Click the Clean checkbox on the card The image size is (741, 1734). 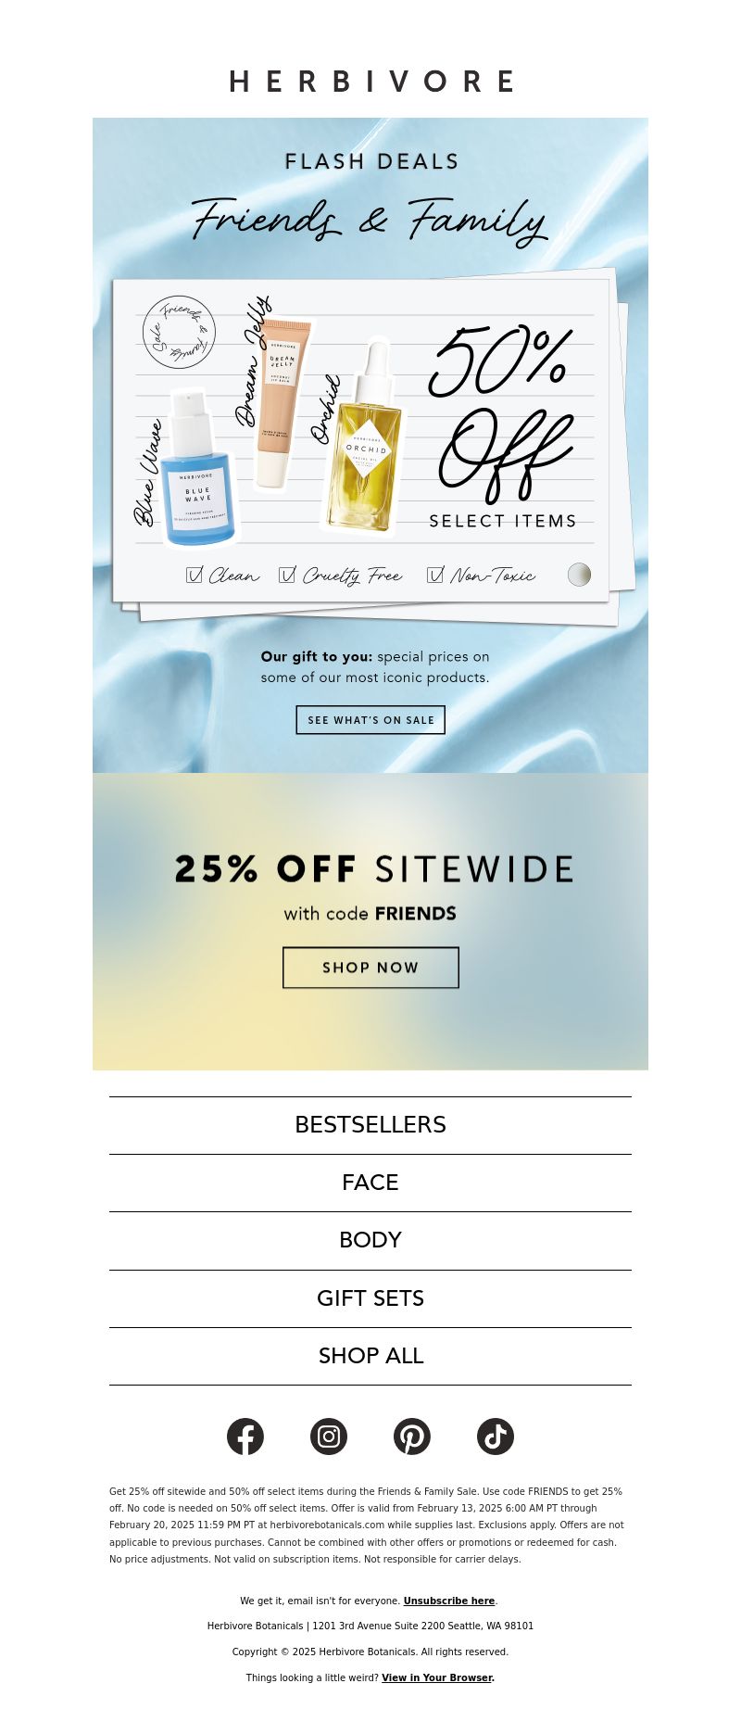pyautogui.click(x=194, y=575)
